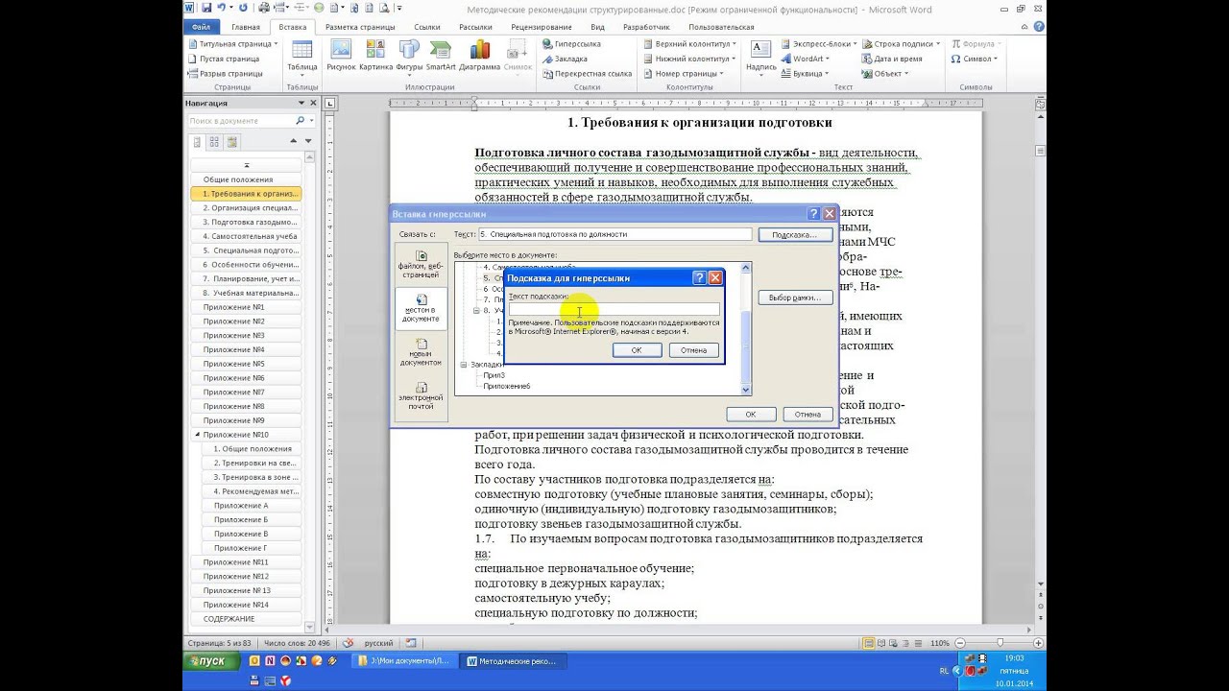The height and width of the screenshot is (691, 1229).
Task: Switch to the Рецензирование tab
Action: 542,27
